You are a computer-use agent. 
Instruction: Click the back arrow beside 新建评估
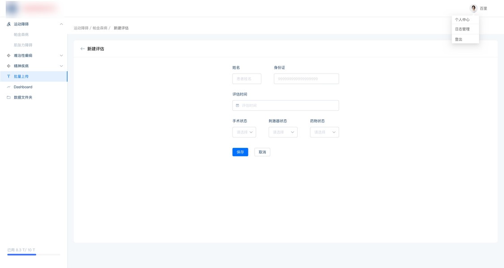coord(83,49)
